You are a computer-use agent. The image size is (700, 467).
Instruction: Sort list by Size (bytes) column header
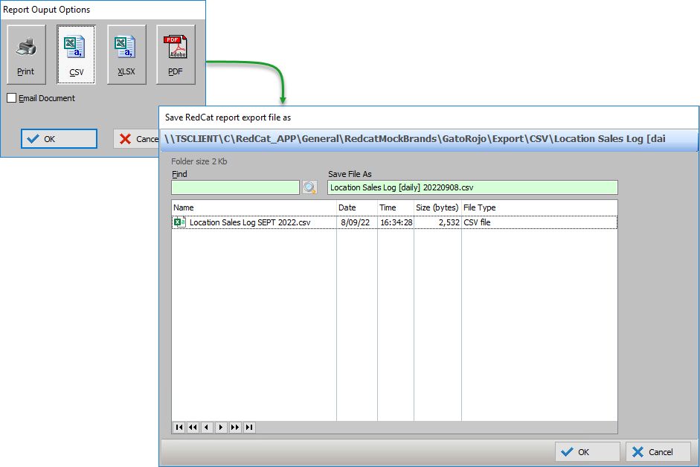[x=437, y=207]
